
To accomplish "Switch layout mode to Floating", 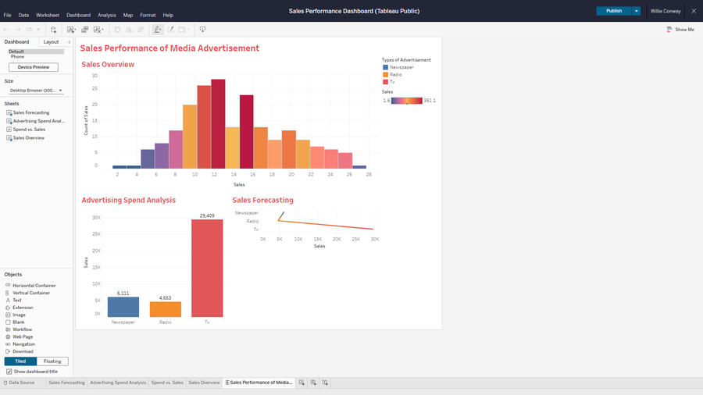I will [x=52, y=361].
